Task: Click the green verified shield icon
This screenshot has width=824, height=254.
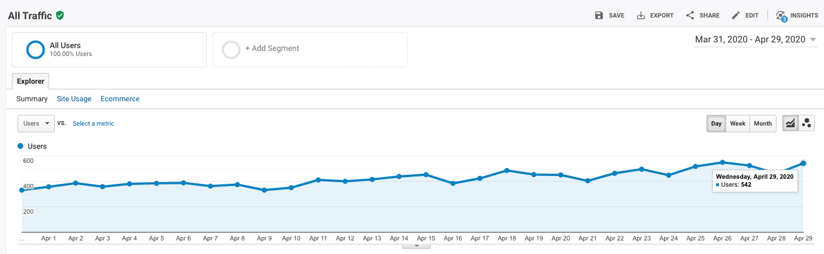Action: (60, 15)
